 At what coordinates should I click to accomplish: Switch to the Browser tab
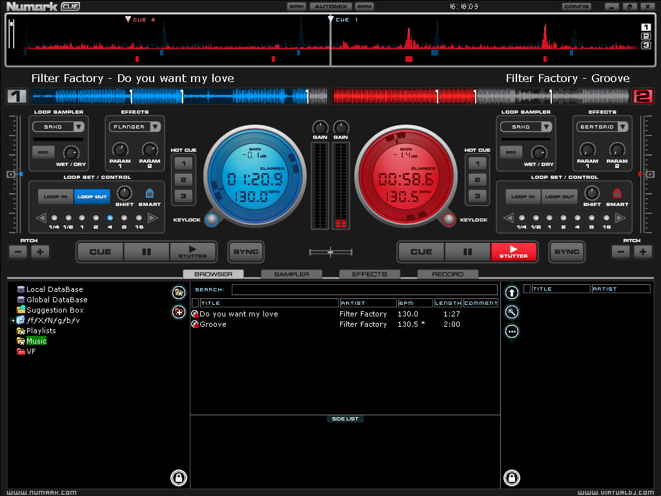(x=213, y=274)
